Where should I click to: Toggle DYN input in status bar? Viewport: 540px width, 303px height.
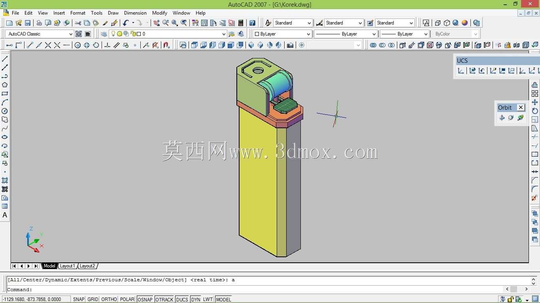[196, 299]
